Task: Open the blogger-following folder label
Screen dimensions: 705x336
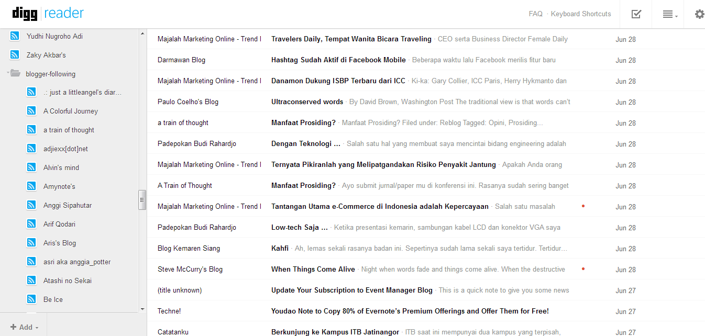Action: click(50, 74)
